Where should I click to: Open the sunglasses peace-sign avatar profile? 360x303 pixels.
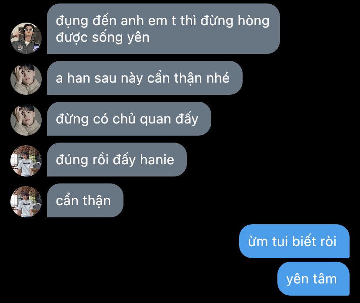click(26, 38)
